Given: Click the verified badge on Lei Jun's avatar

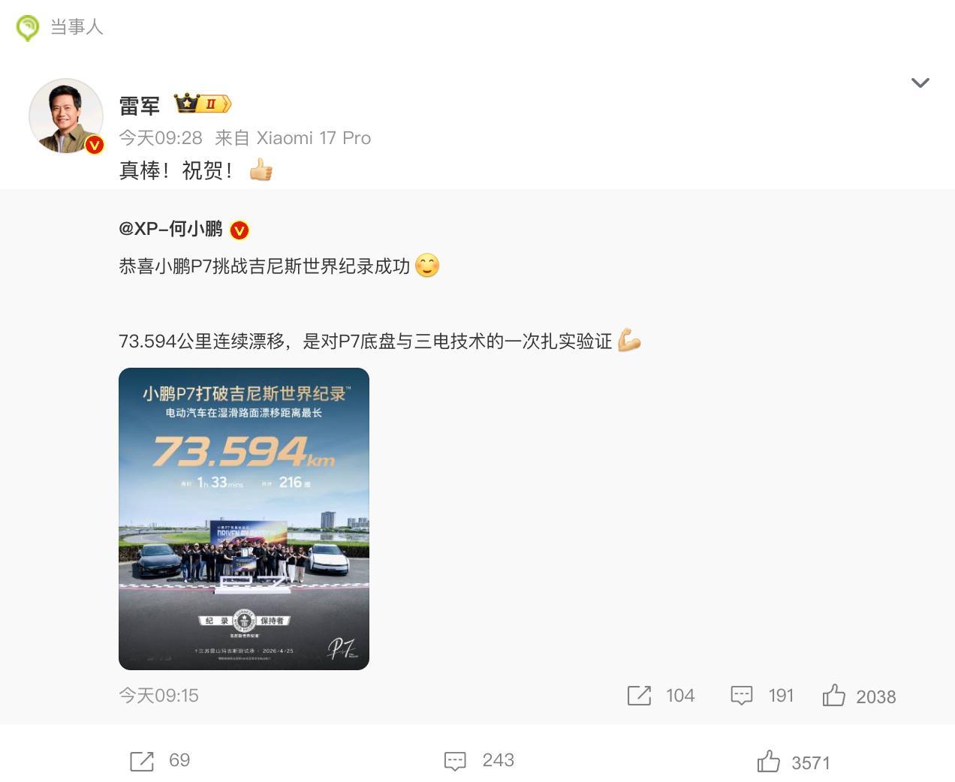Looking at the screenshot, I should pyautogui.click(x=94, y=145).
